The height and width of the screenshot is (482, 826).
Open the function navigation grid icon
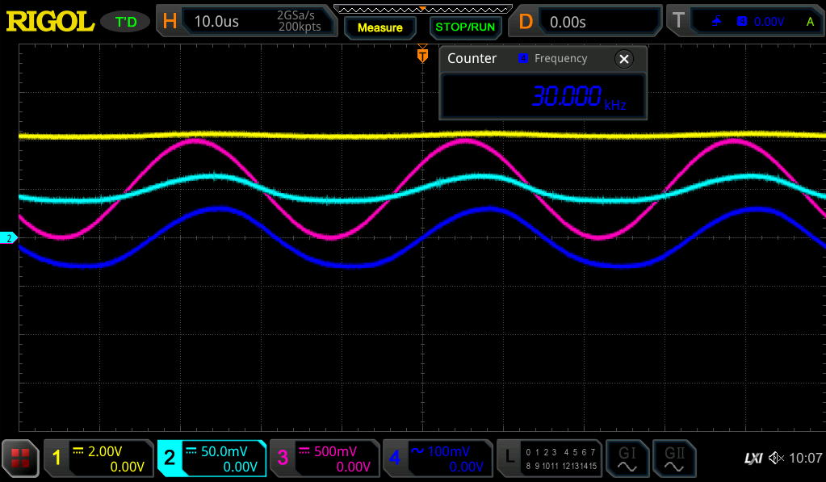[20, 459]
